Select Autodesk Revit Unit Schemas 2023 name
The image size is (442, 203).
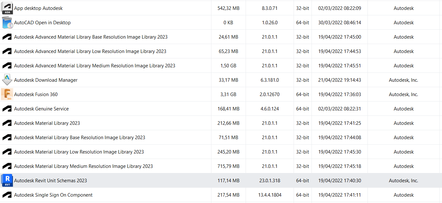pos(51,181)
